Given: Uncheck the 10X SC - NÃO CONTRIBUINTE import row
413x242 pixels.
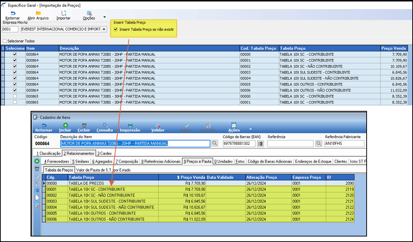Looking at the screenshot, I should tap(15, 66).
